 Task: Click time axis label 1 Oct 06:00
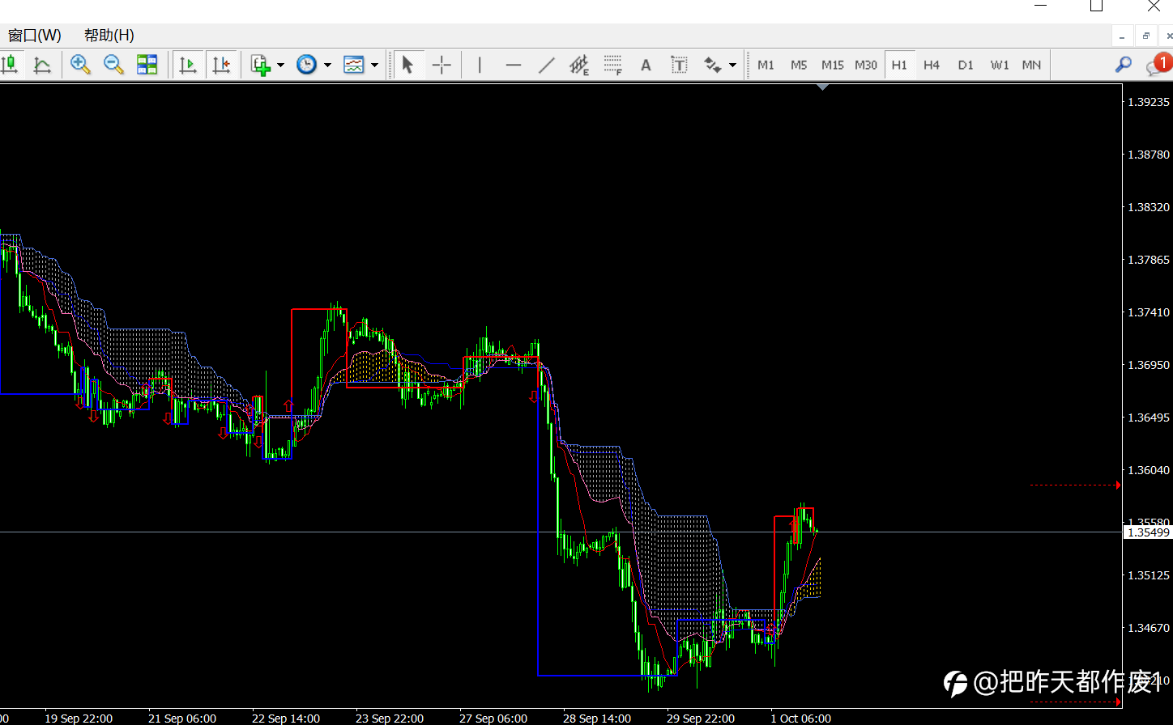[x=801, y=719]
